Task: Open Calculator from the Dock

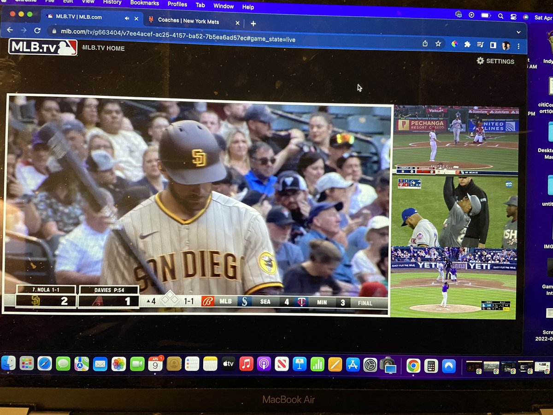Action: pos(431,366)
